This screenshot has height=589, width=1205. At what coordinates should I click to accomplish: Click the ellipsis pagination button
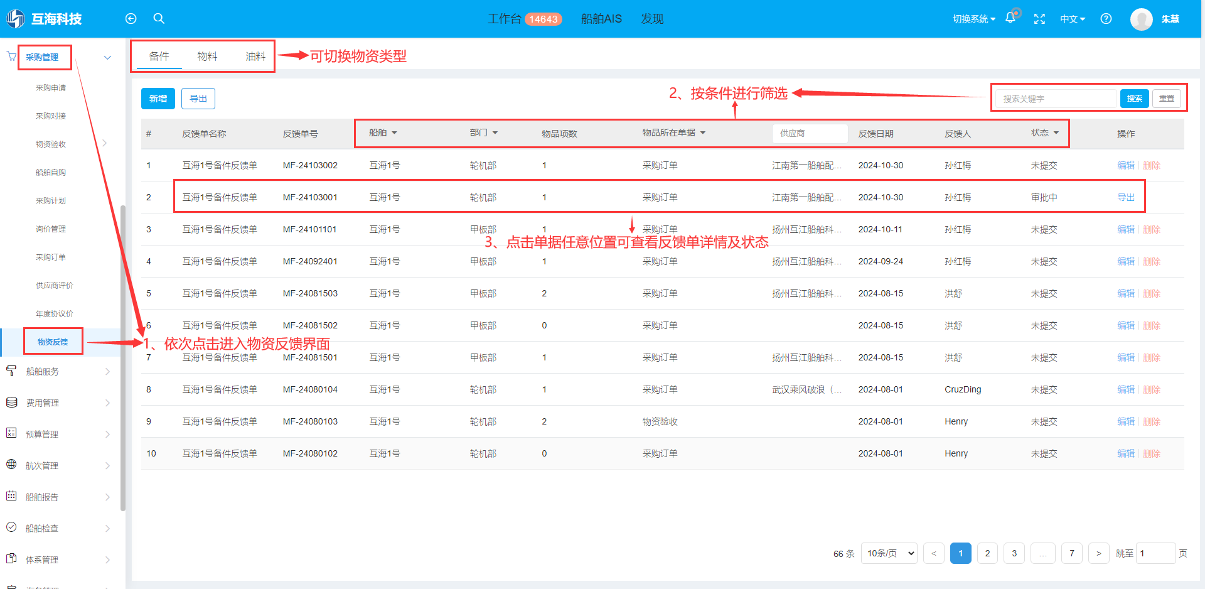1043,553
